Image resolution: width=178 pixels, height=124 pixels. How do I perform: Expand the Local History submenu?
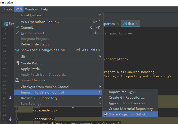coord(59,15)
